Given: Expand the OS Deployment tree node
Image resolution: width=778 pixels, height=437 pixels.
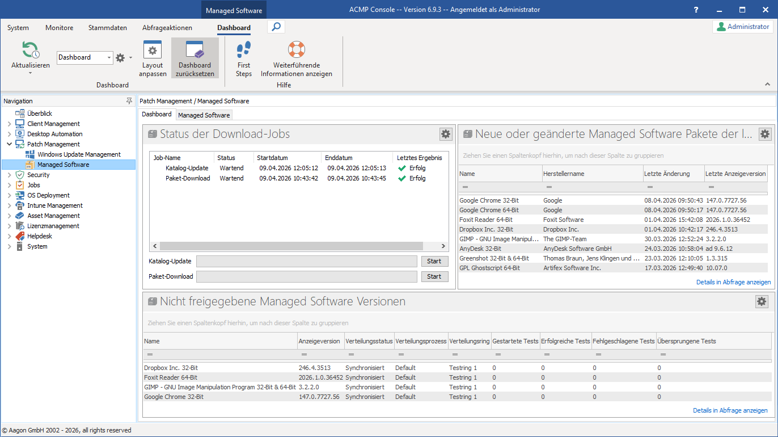Looking at the screenshot, I should 9,195.
